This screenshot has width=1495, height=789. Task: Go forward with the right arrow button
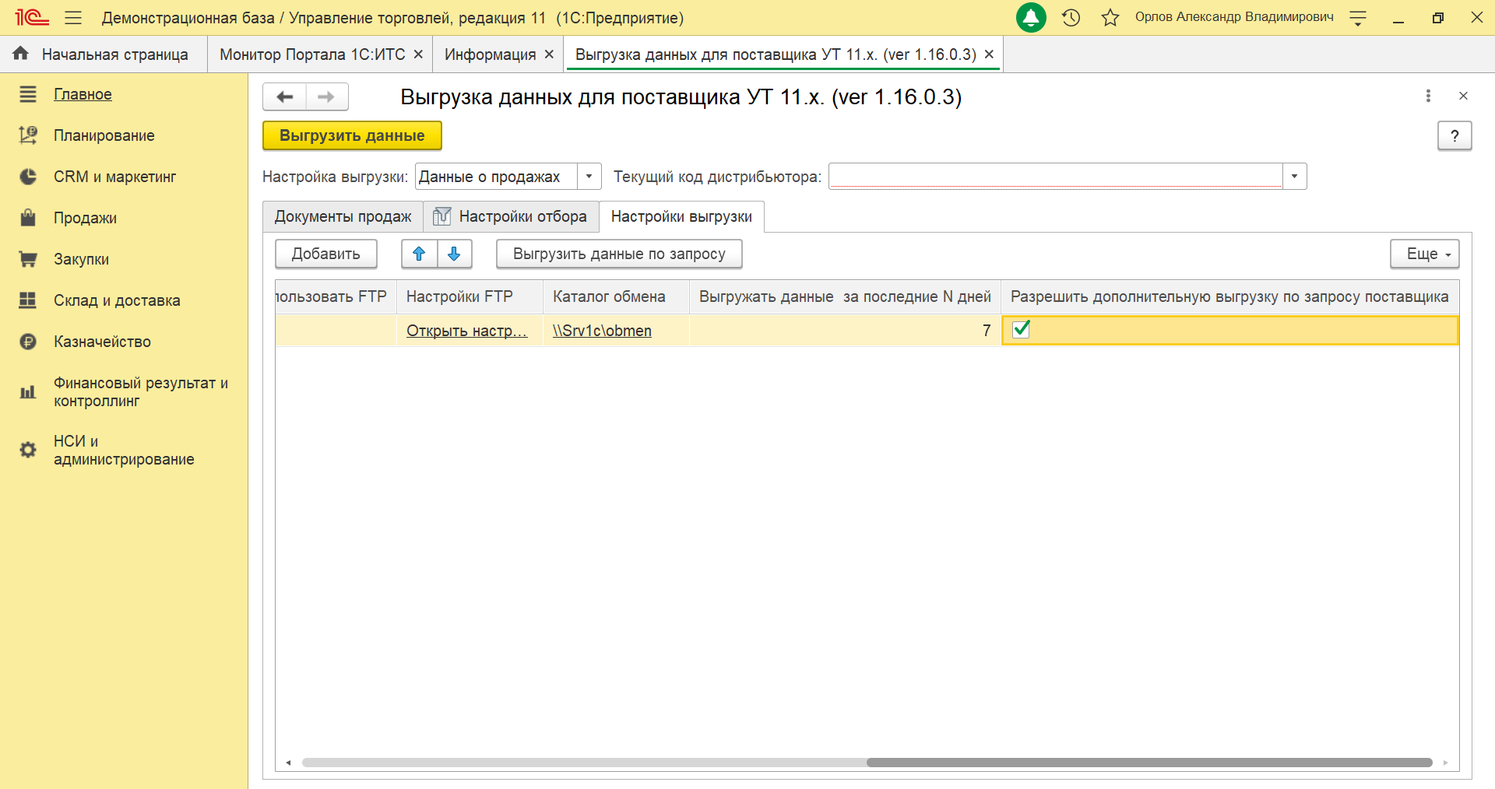(327, 97)
